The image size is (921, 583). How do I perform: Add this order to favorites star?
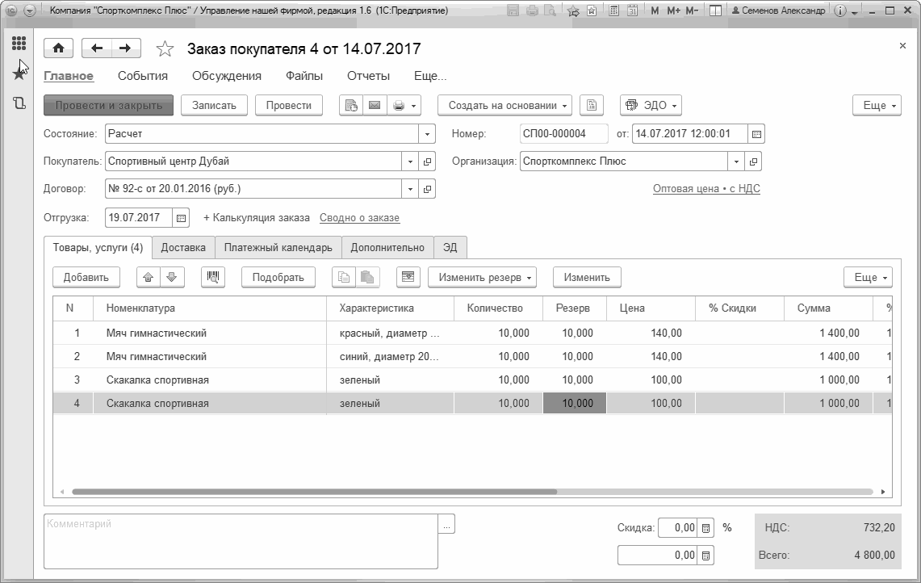165,48
